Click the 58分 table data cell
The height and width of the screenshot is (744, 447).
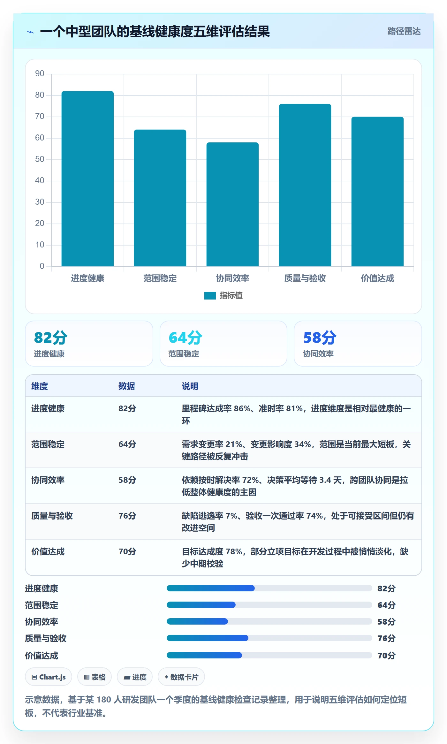coord(127,480)
